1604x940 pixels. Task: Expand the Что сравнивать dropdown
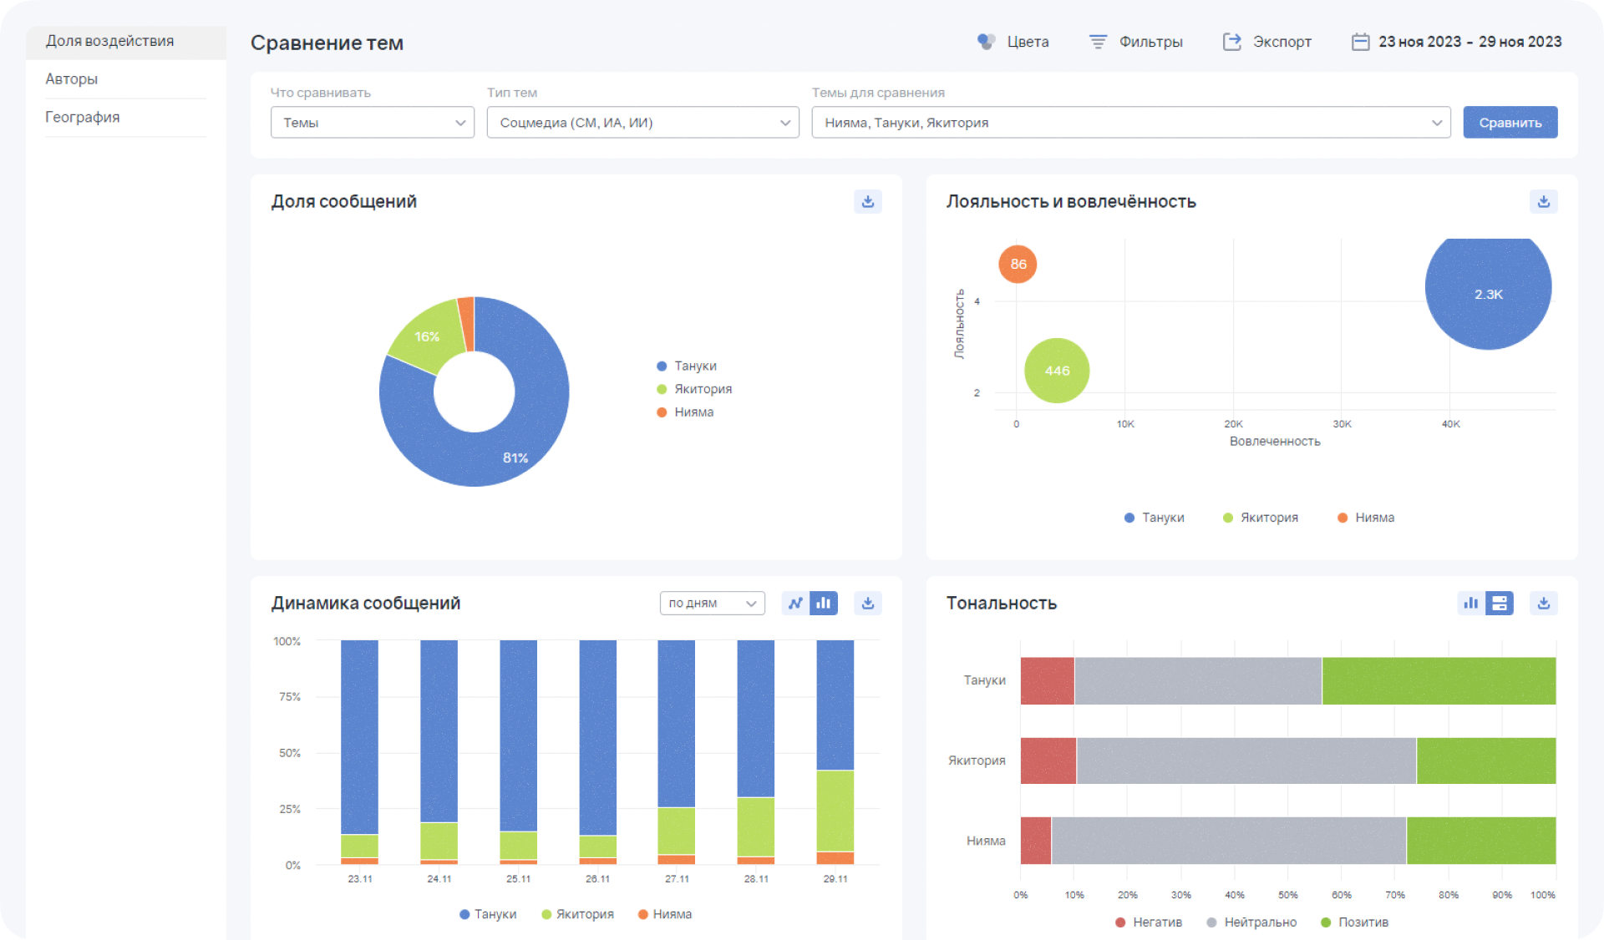[372, 123]
